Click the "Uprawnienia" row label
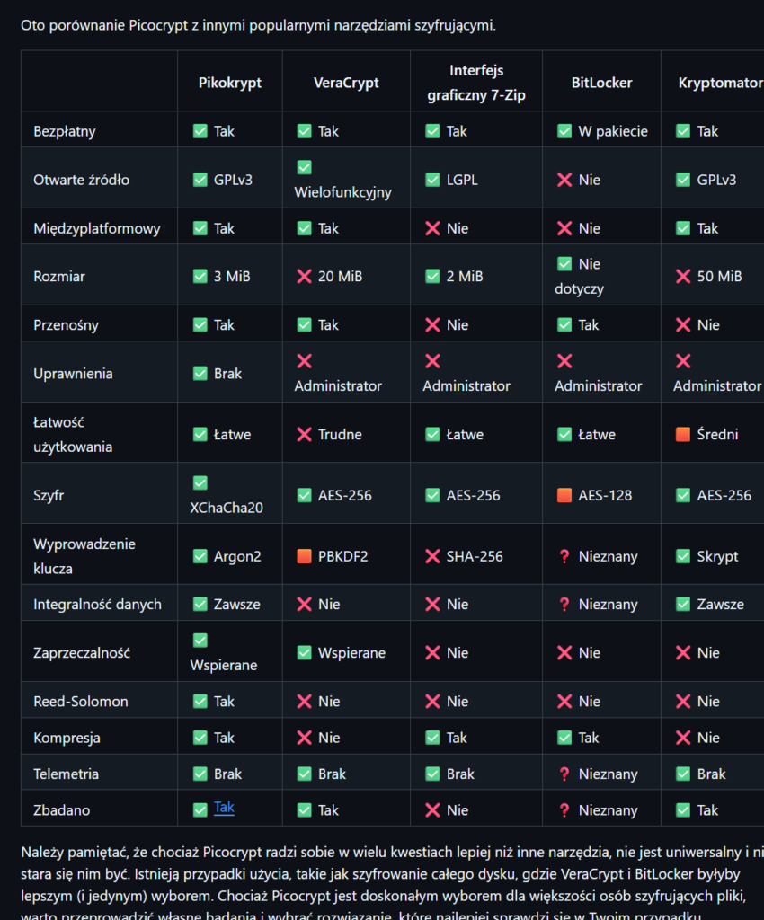Image resolution: width=764 pixels, height=920 pixels. click(x=73, y=374)
